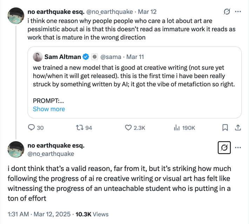Viewport: 249px width, 224px height.
Task: Open more options on the second tweet
Action: coord(238,147)
